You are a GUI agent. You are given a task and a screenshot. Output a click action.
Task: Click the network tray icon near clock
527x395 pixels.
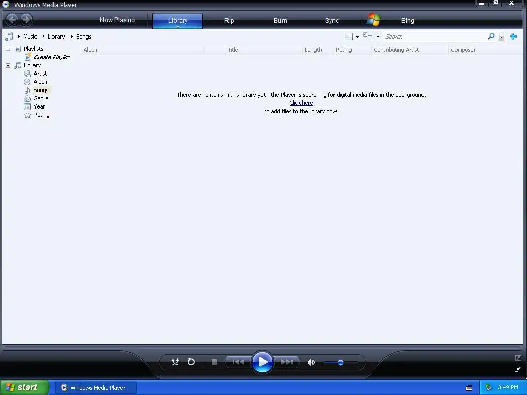tap(489, 388)
